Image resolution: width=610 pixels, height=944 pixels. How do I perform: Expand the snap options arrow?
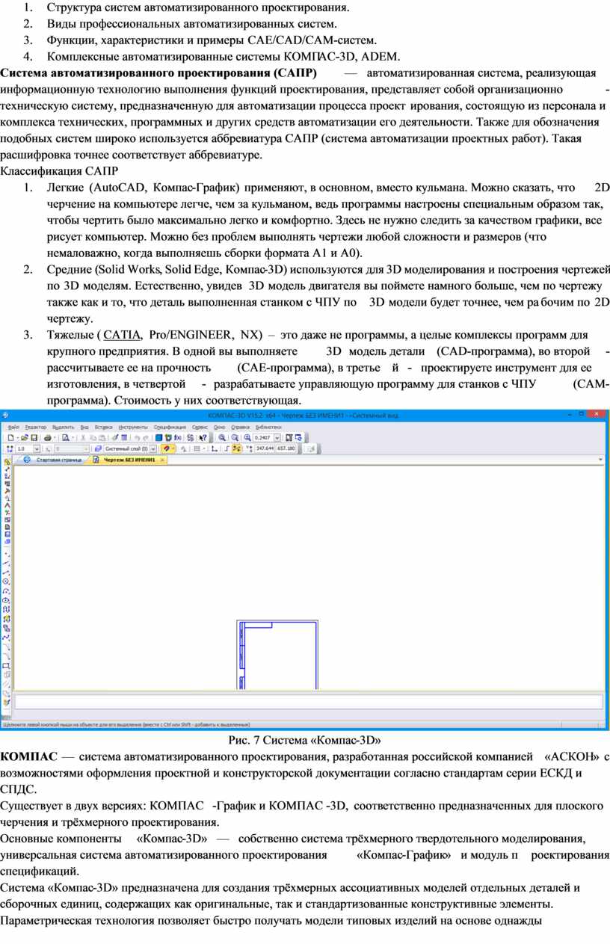[x=173, y=448]
